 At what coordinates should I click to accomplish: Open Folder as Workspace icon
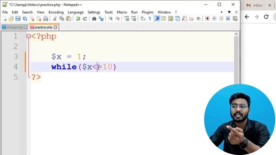(191, 19)
